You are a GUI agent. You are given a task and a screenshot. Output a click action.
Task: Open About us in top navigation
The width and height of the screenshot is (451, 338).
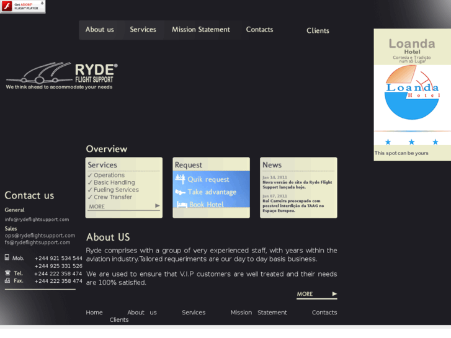(x=99, y=30)
